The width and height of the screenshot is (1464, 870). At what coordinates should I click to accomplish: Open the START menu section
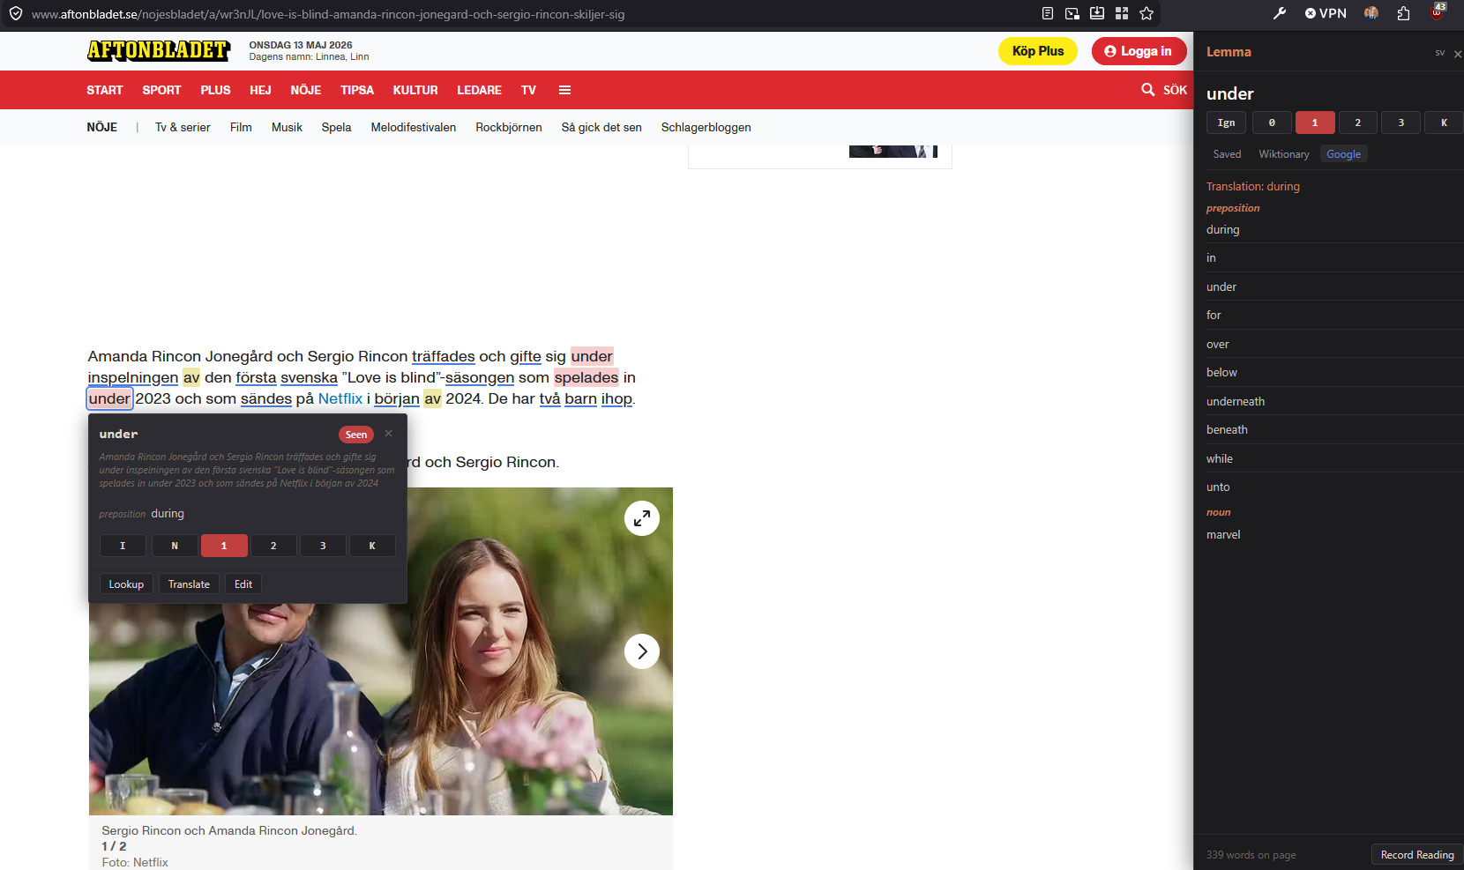105,90
